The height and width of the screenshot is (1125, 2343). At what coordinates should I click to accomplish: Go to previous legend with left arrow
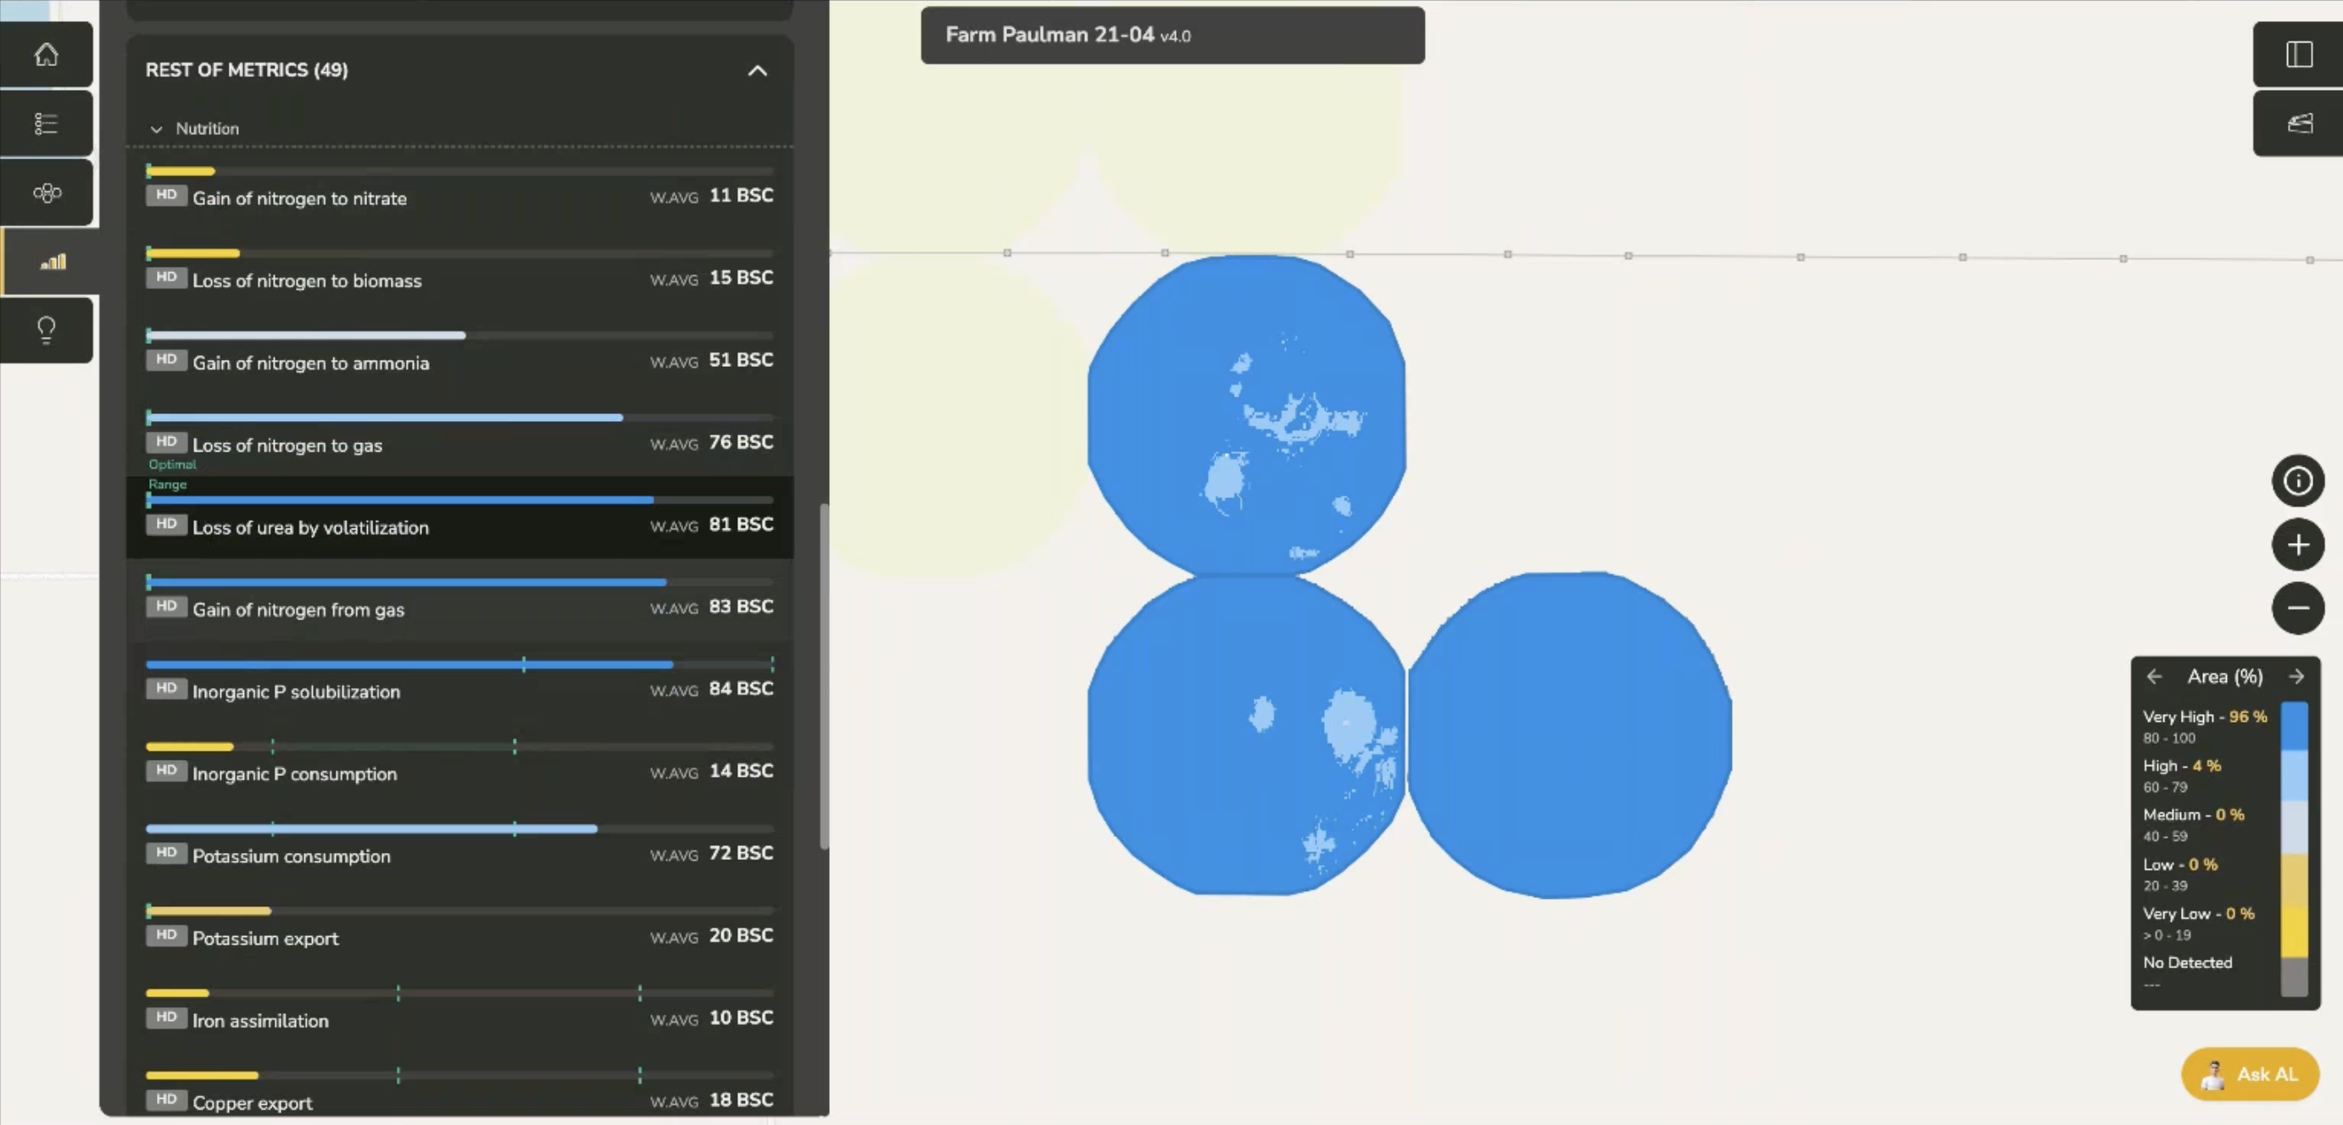pyautogui.click(x=2154, y=677)
